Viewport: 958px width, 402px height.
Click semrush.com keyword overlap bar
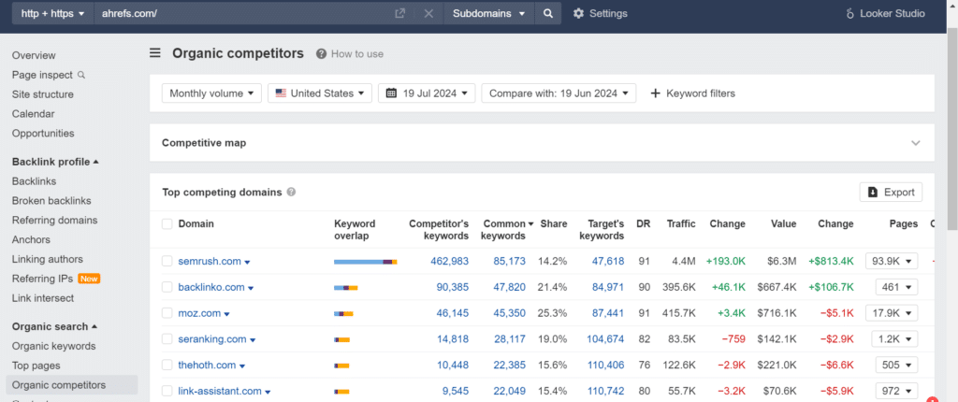coord(366,262)
